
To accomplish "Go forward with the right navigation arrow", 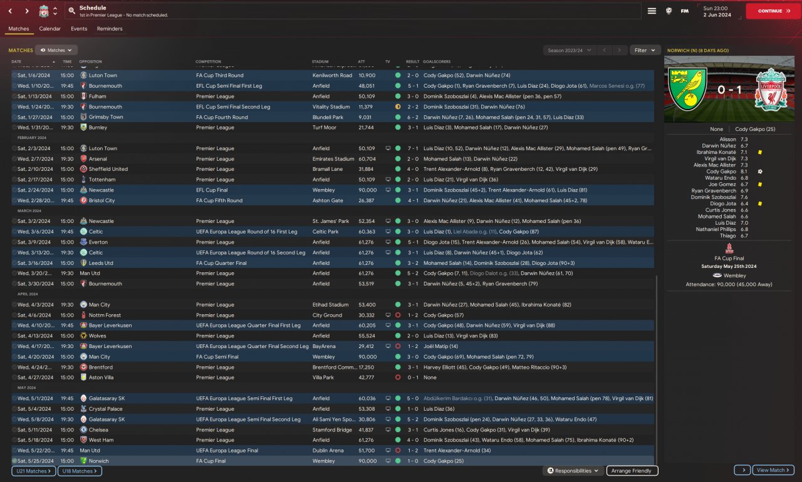I will 27,11.
